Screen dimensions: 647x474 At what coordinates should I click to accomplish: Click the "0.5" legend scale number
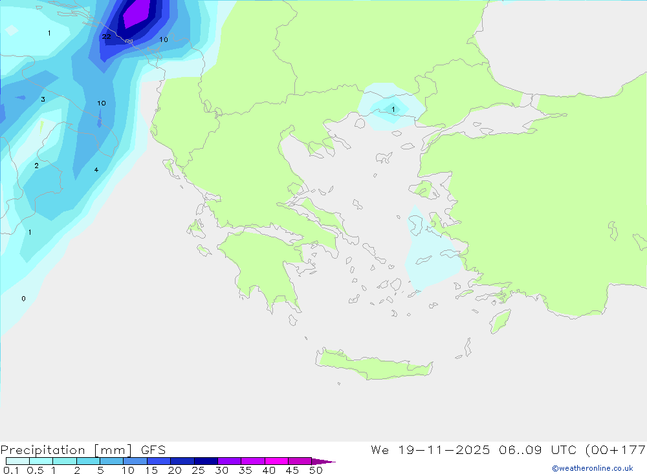[x=35, y=470]
